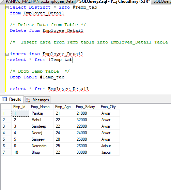The height and width of the screenshot is (190, 171).
Task: Click the cell containing Neeraj
Action: [41, 133]
